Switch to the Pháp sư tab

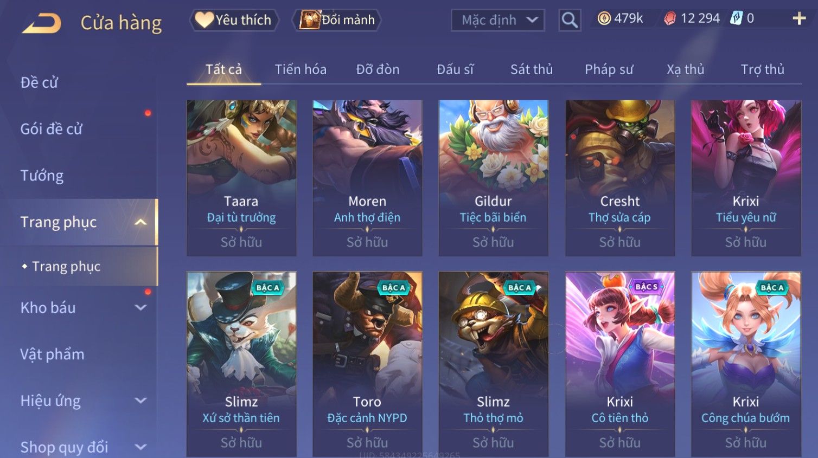tap(609, 69)
